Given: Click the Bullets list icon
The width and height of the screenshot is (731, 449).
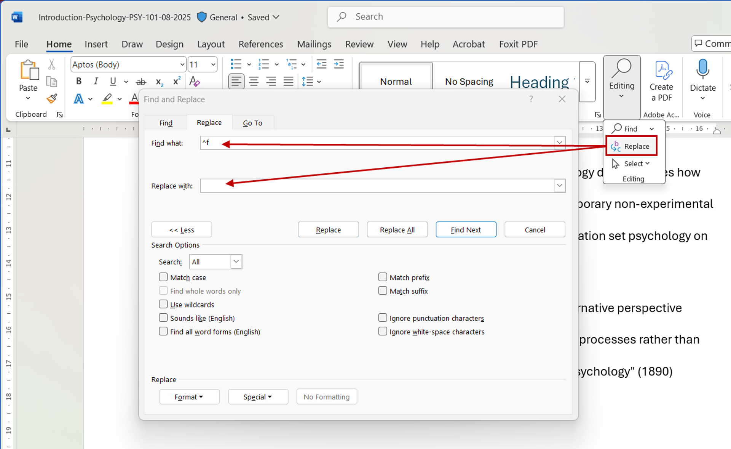Looking at the screenshot, I should [236, 64].
